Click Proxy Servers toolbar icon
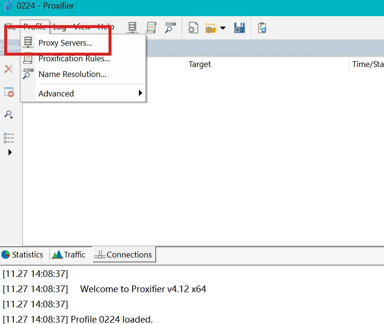Image resolution: width=384 pixels, height=324 pixels. [x=132, y=28]
